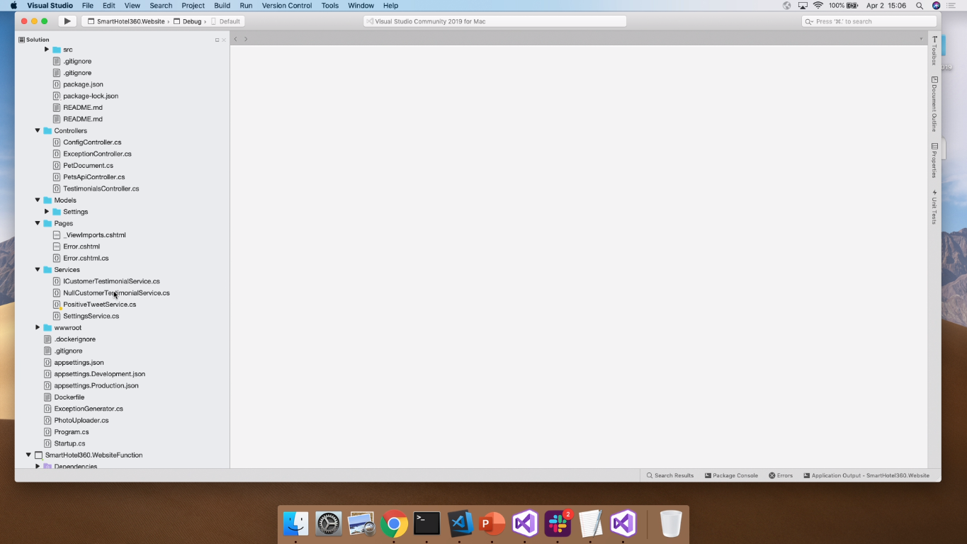This screenshot has width=967, height=544.
Task: Click the Run (play) button in toolbar
Action: (x=67, y=21)
